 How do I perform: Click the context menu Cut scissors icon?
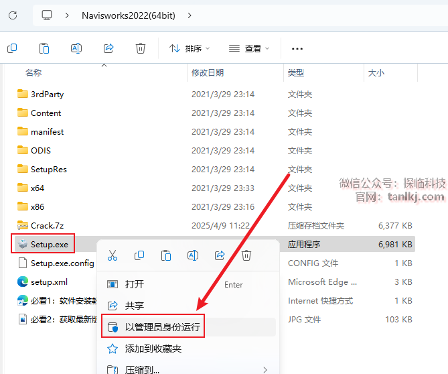point(113,255)
